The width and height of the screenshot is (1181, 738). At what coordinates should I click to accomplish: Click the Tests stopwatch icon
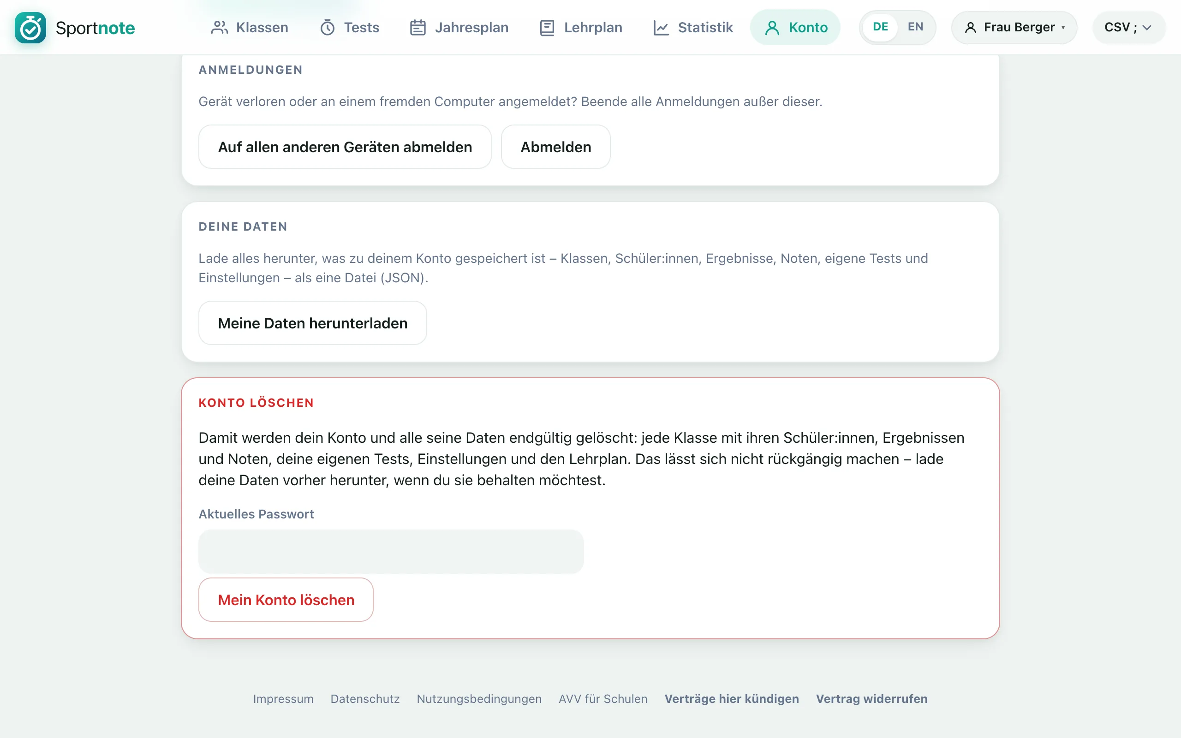[328, 28]
